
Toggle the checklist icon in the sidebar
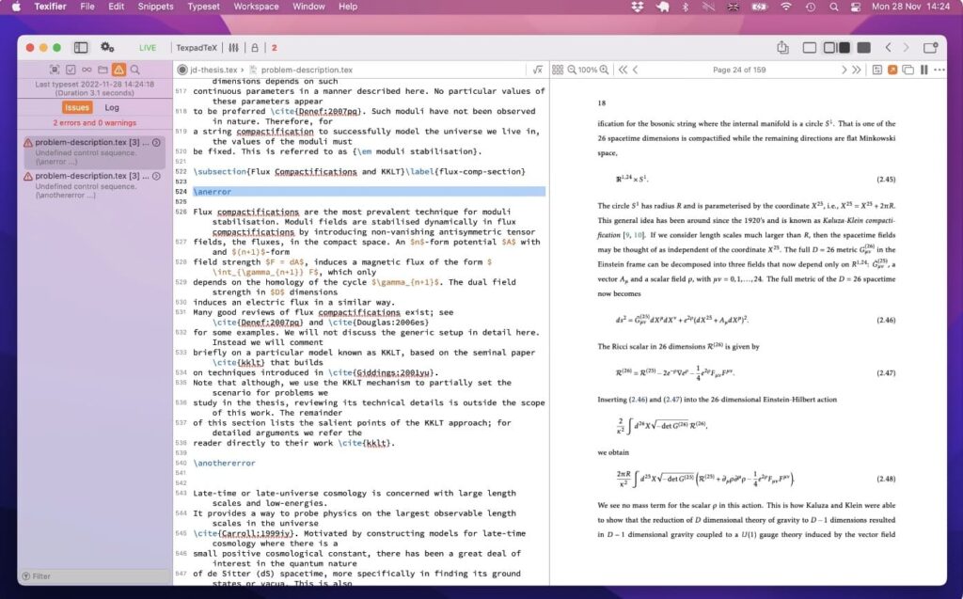click(69, 69)
